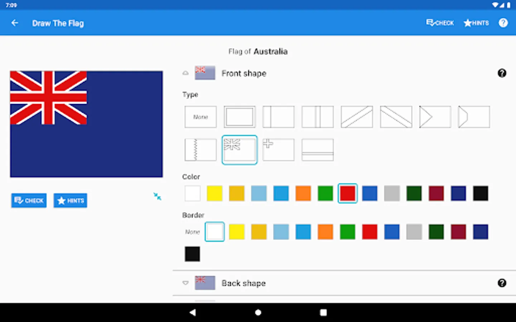This screenshot has height=322, width=516.
Task: Select the rising diagonal band shape type
Action: tap(357, 117)
